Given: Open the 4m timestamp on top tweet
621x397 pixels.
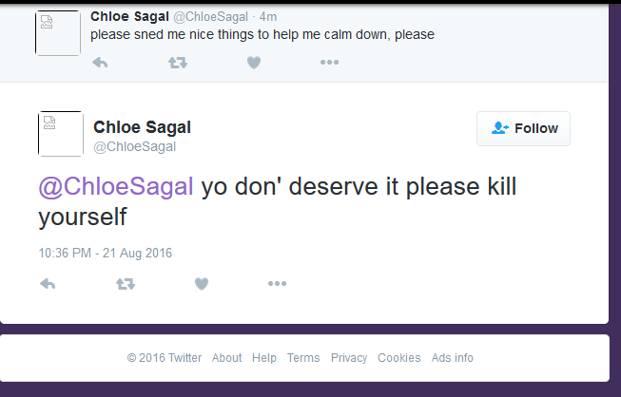Looking at the screenshot, I should 268,16.
